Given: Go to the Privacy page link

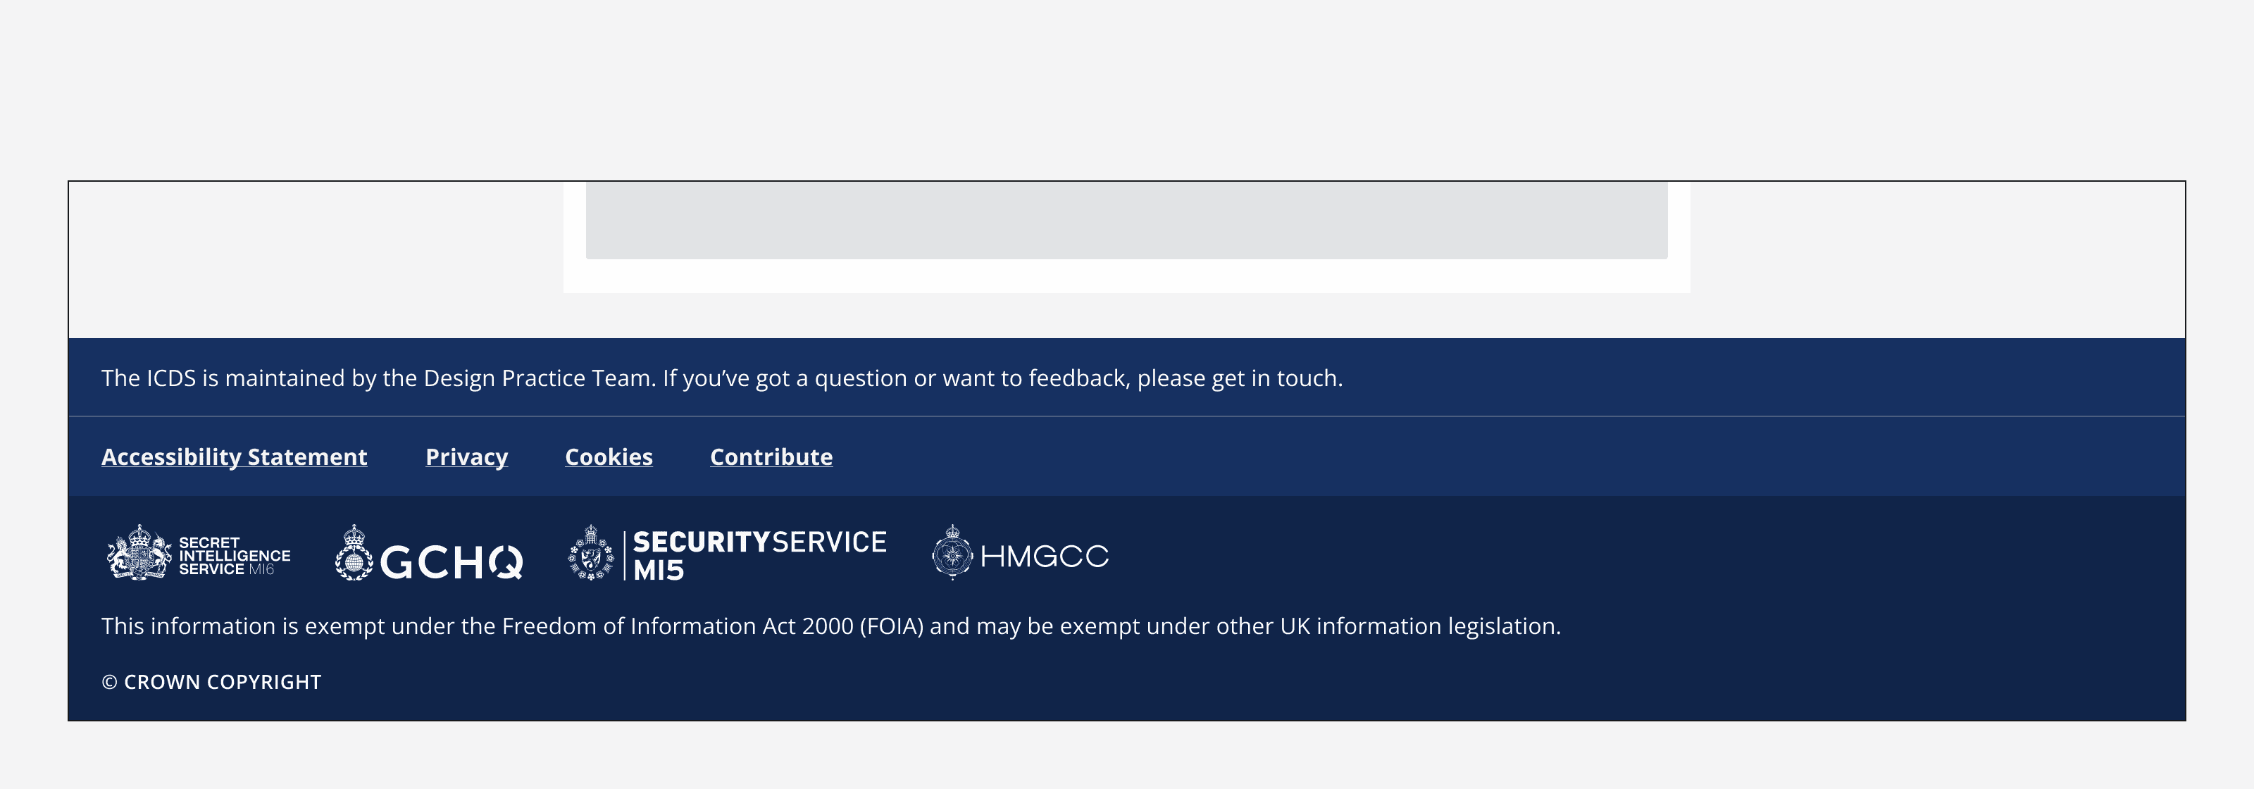Looking at the screenshot, I should [466, 456].
